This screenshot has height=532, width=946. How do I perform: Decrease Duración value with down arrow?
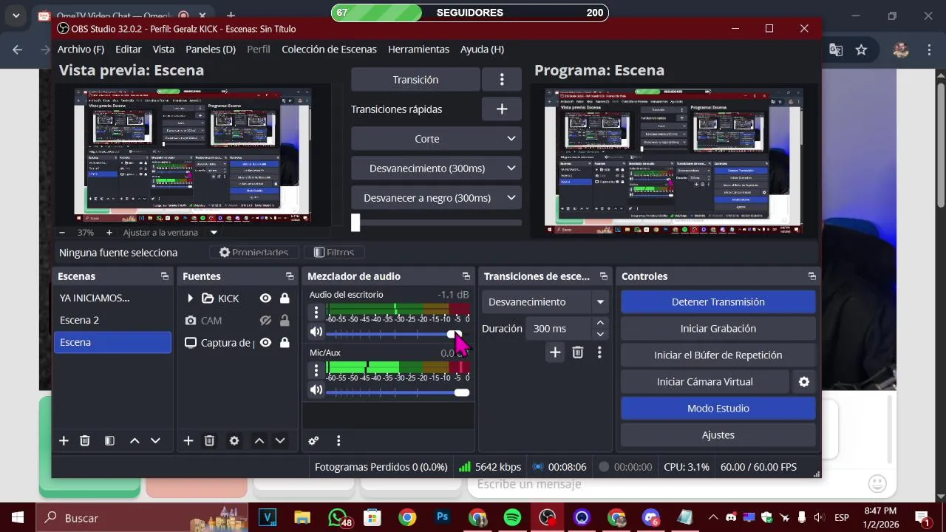(x=600, y=334)
